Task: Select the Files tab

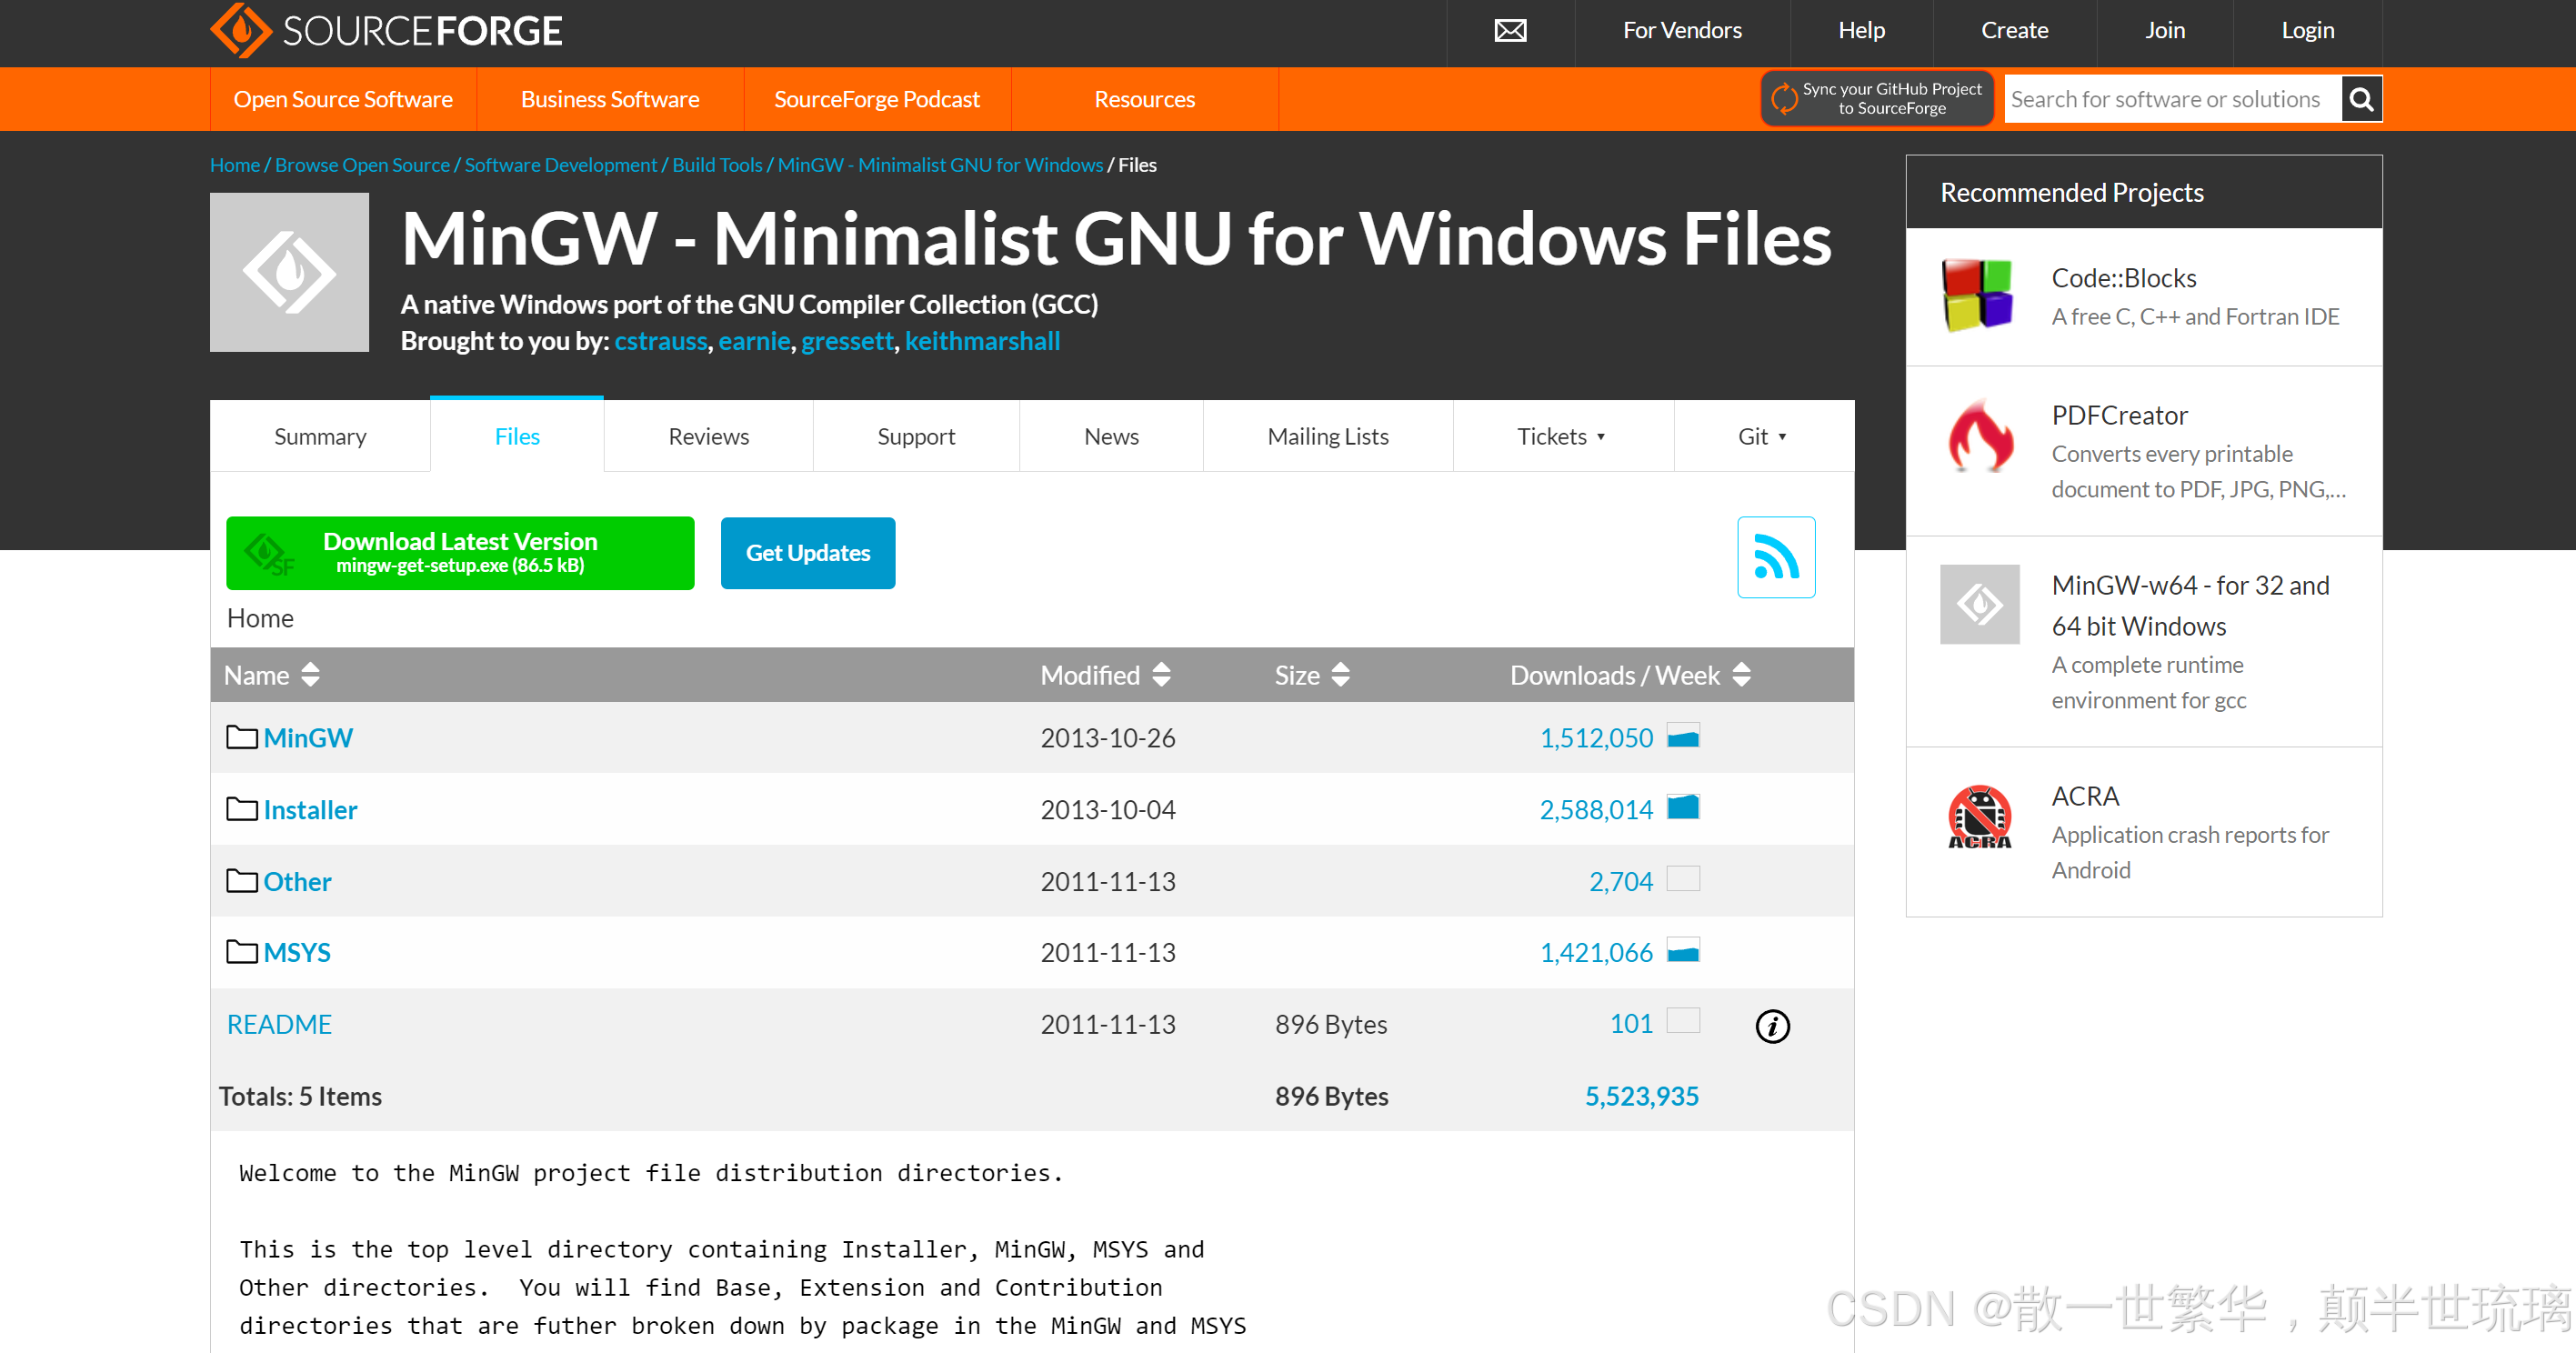Action: pyautogui.click(x=517, y=436)
